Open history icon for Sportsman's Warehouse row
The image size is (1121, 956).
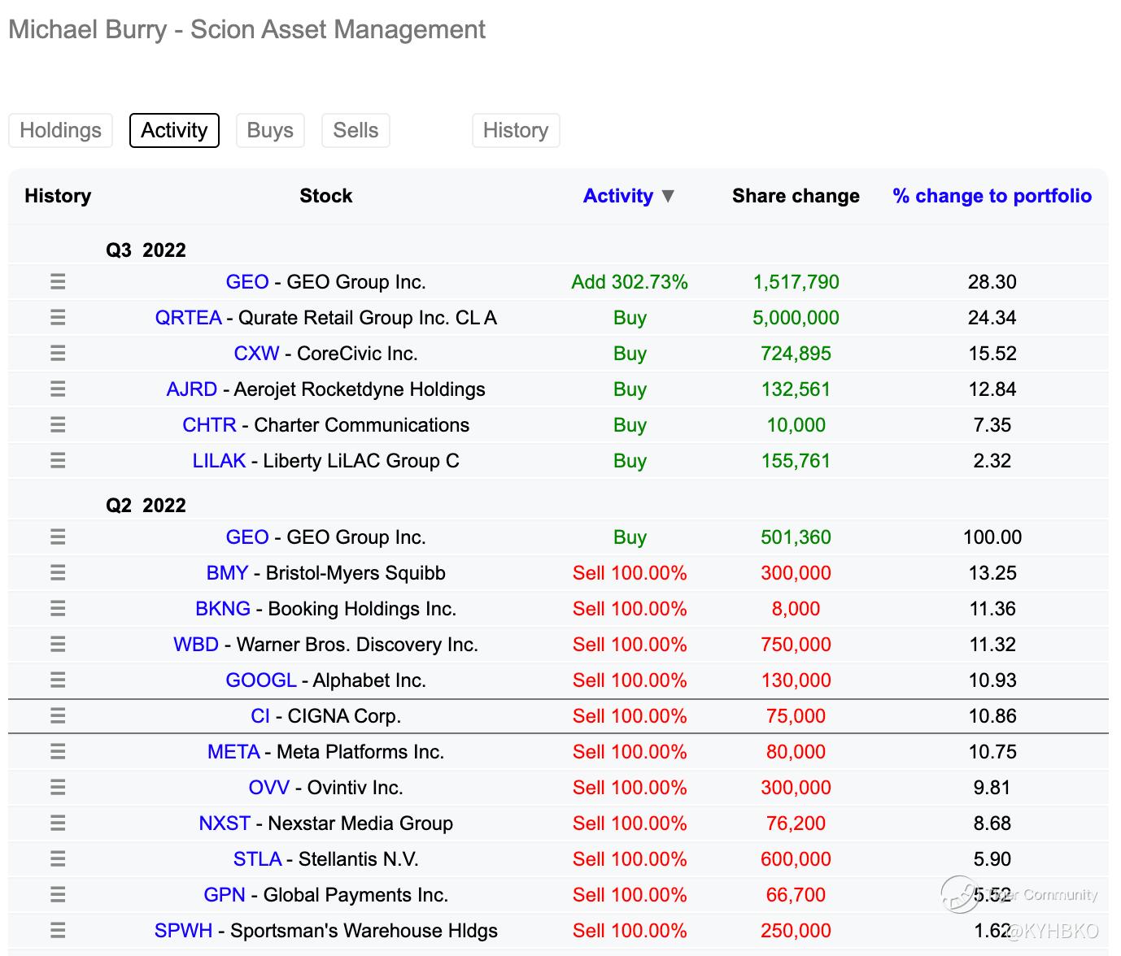pyautogui.click(x=58, y=931)
